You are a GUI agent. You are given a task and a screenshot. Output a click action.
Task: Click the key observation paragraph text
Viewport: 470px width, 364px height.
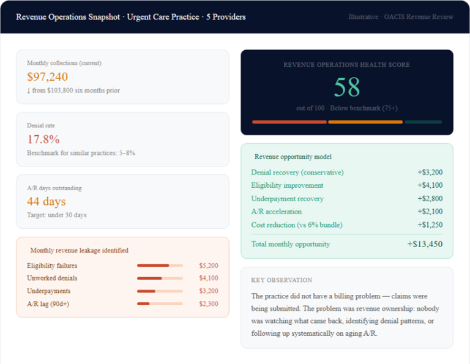345,315
